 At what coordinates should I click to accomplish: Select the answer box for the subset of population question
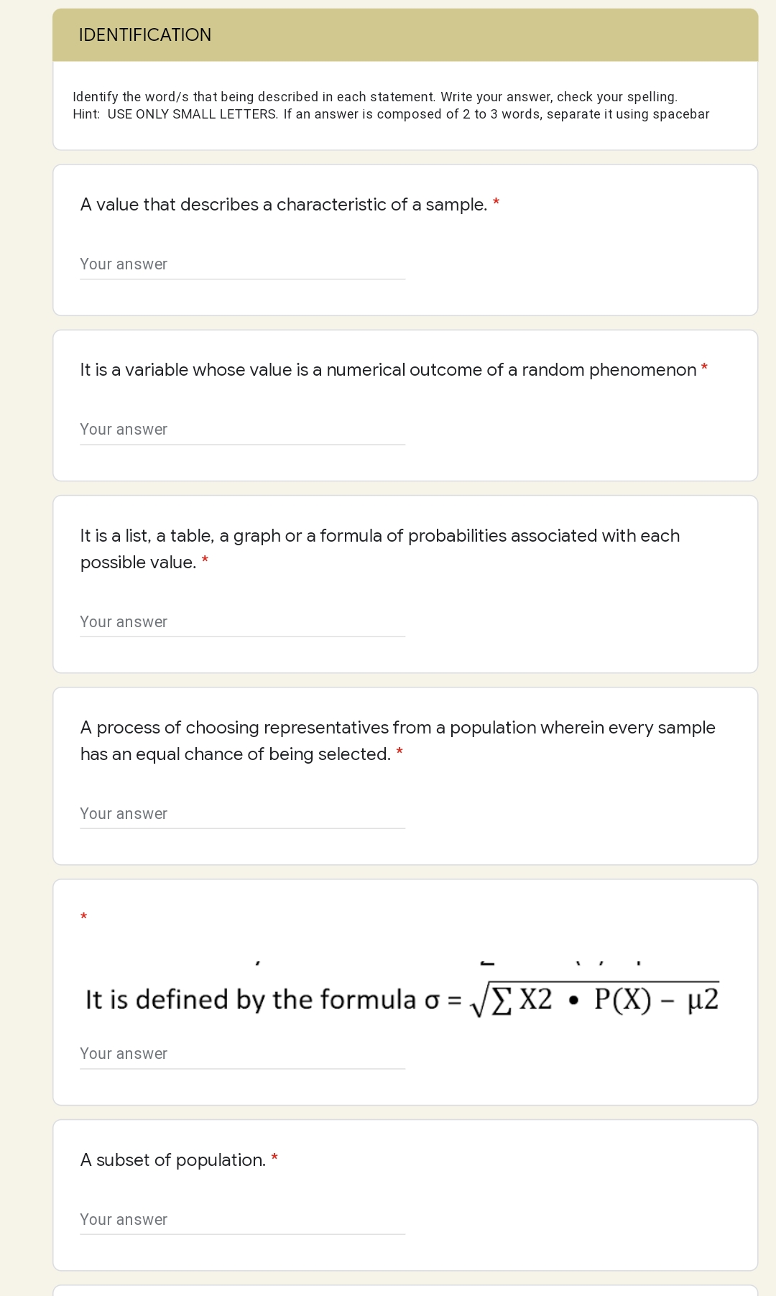pyautogui.click(x=242, y=1221)
